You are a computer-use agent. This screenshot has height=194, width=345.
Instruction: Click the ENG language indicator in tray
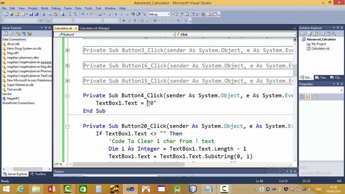tap(319, 189)
